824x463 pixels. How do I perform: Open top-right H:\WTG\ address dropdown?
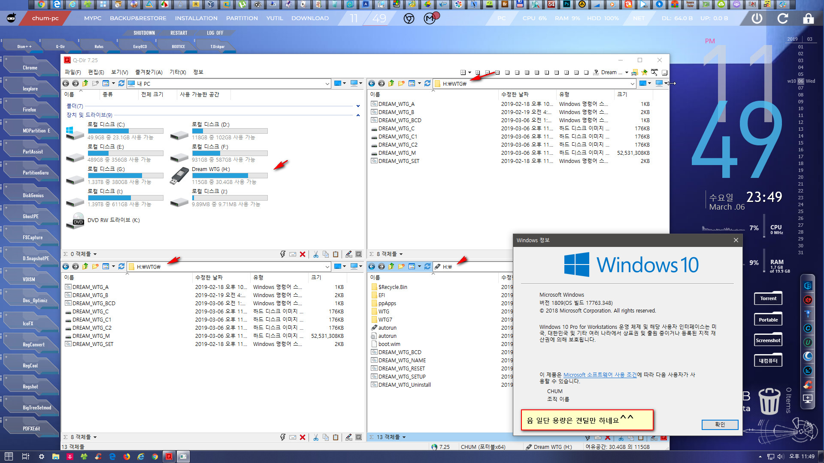click(x=633, y=84)
